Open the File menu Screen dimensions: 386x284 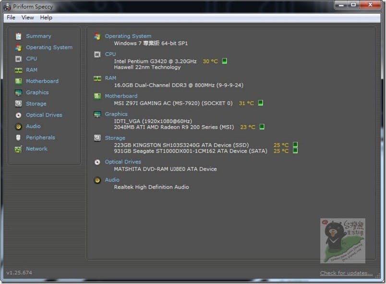click(x=11, y=17)
